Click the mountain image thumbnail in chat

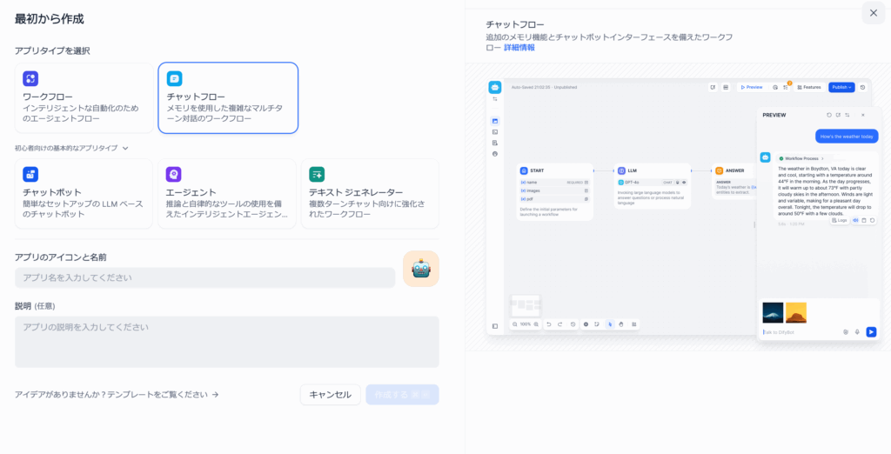click(x=773, y=312)
